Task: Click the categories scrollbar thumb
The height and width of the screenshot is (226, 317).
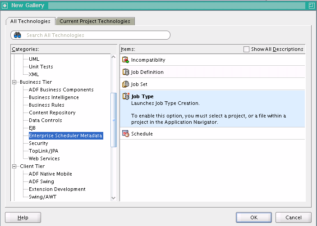Action: tap(114, 120)
